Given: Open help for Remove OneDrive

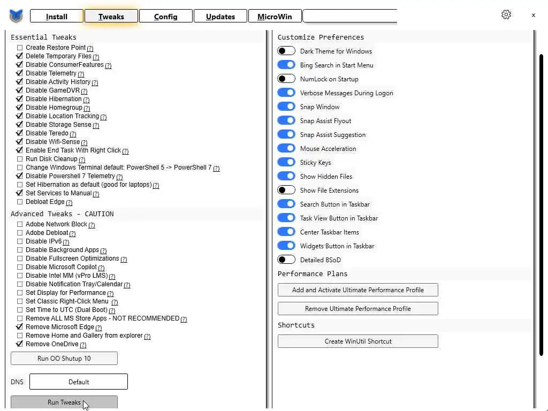Looking at the screenshot, I should coord(83,345).
